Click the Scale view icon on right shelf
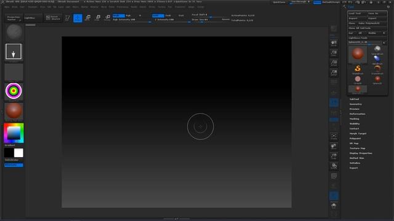 coord(334,156)
